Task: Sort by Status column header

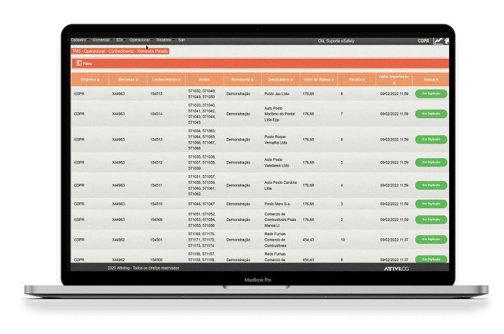Action: point(431,80)
